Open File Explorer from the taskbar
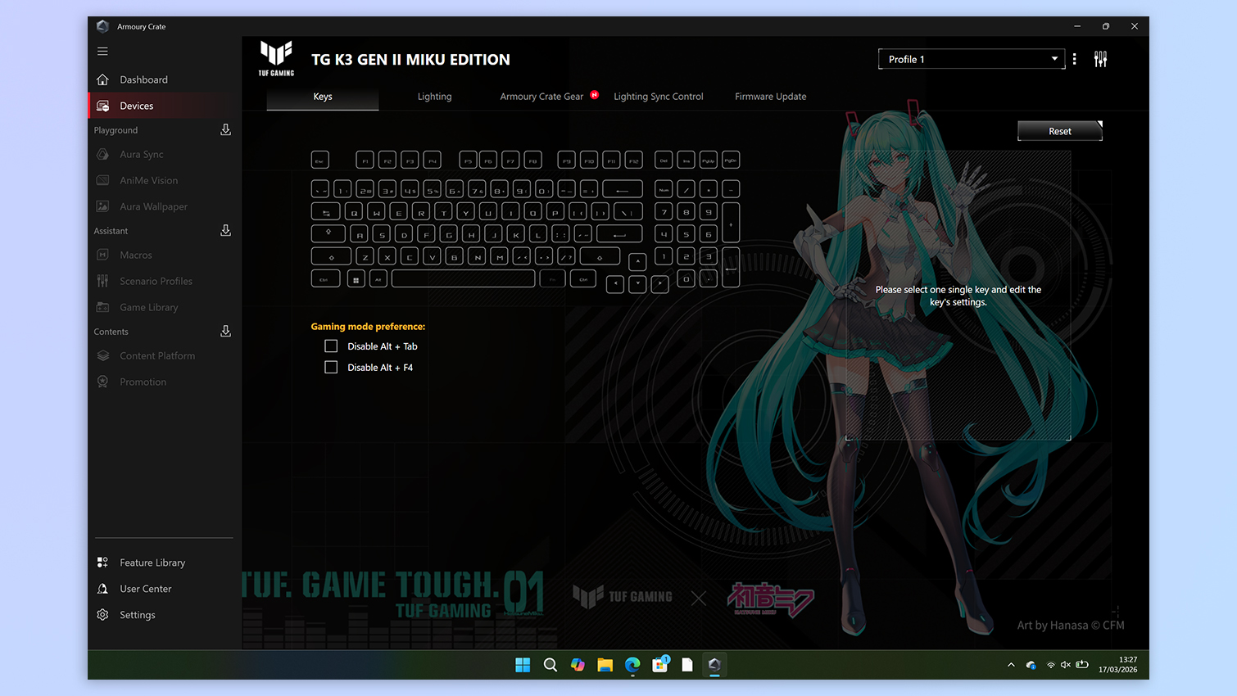Image resolution: width=1237 pixels, height=696 pixels. click(605, 665)
